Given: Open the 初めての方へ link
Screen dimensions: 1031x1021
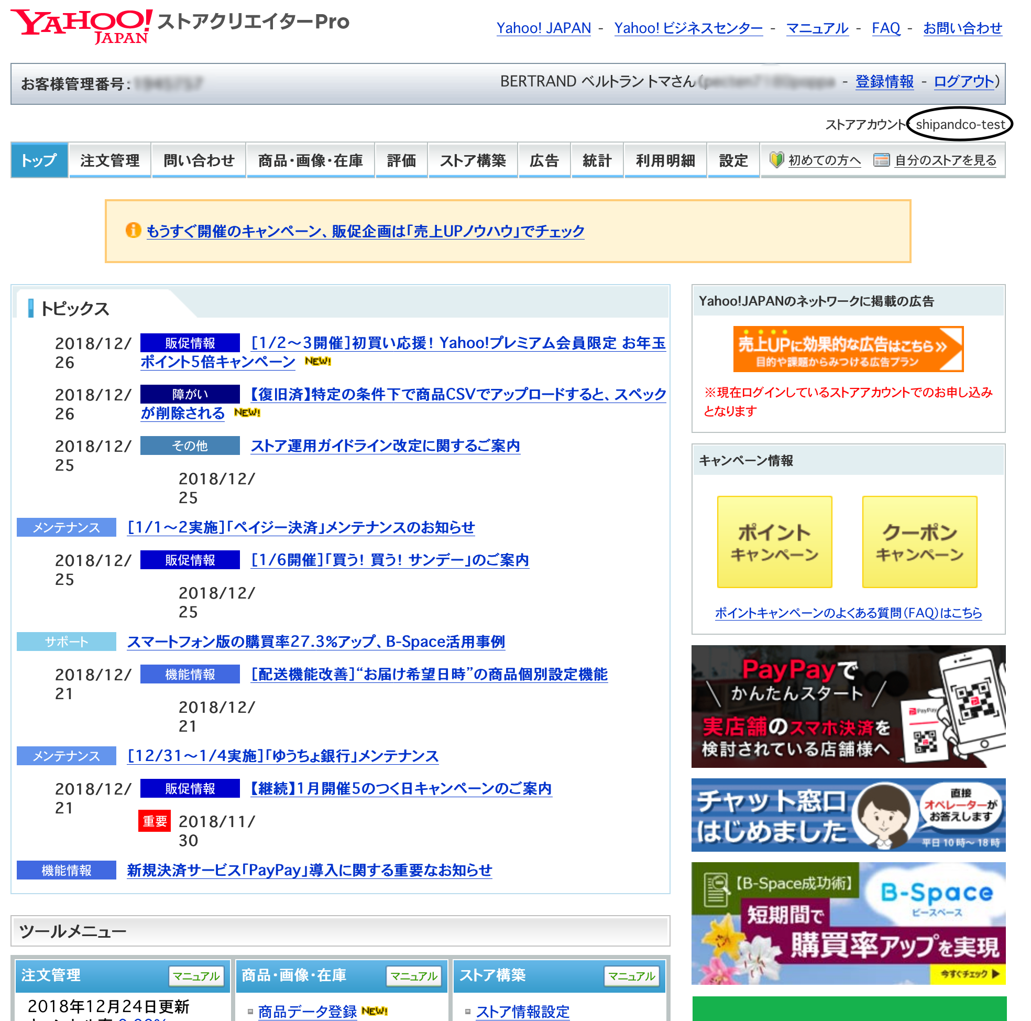Looking at the screenshot, I should pos(825,160).
